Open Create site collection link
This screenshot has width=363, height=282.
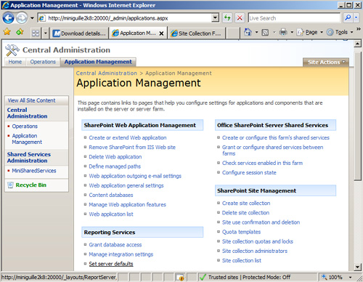246,203
